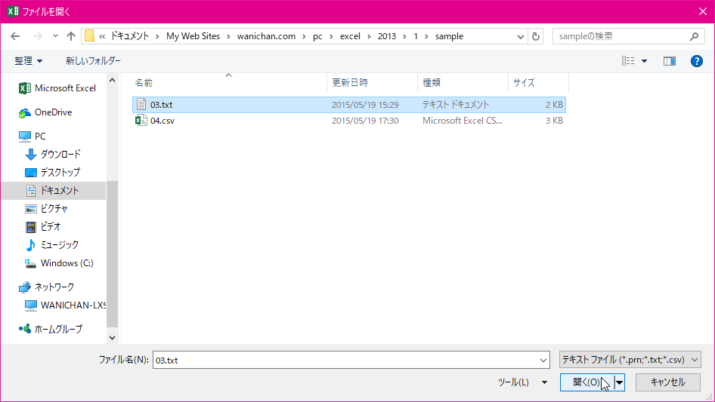The width and height of the screenshot is (715, 402).
Task: Select ホームグループ in navigation pane
Action: (x=50, y=329)
